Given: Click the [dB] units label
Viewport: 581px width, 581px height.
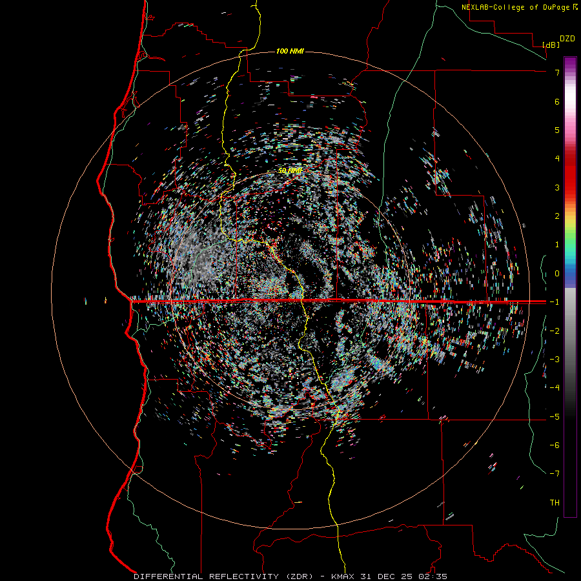Looking at the screenshot, I should tap(551, 45).
